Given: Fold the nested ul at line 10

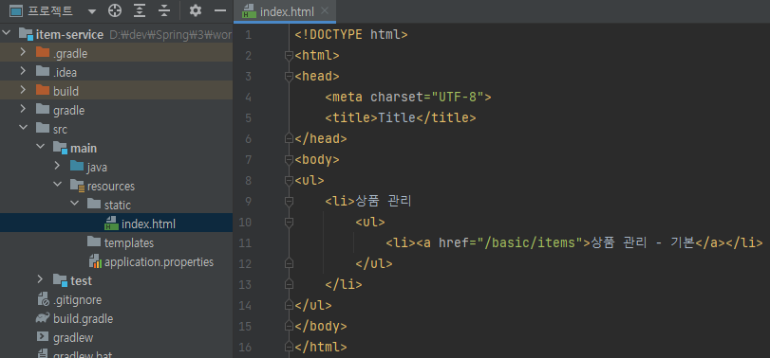Looking at the screenshot, I should click(x=289, y=223).
